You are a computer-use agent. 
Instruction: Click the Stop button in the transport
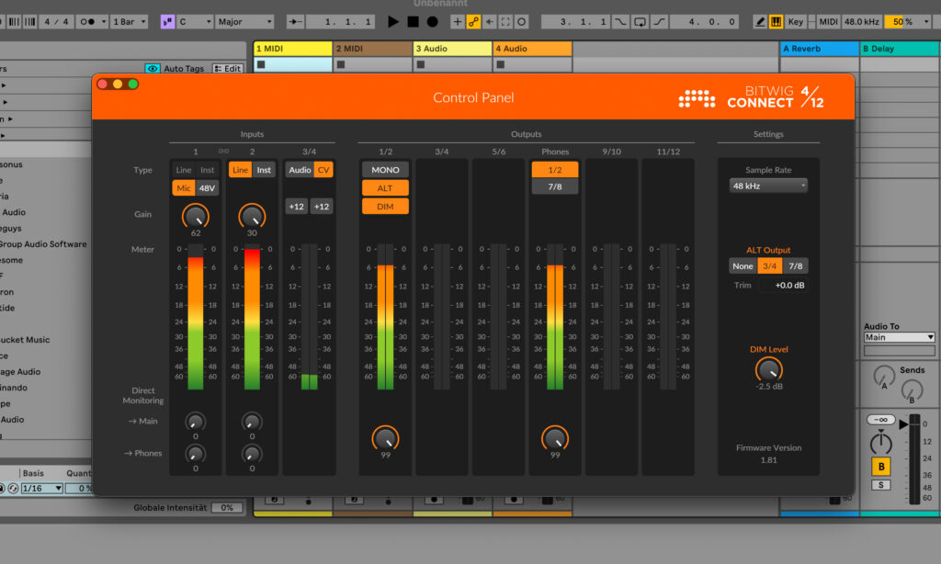pos(413,21)
